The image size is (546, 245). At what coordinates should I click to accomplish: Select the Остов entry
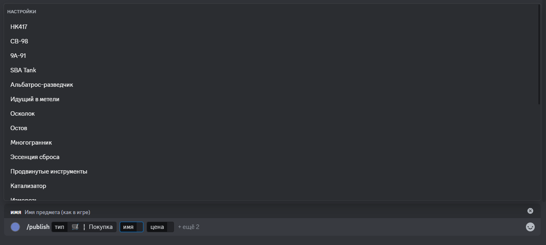[272, 128]
